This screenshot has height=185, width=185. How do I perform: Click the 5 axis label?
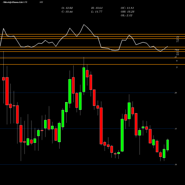(177, 67)
